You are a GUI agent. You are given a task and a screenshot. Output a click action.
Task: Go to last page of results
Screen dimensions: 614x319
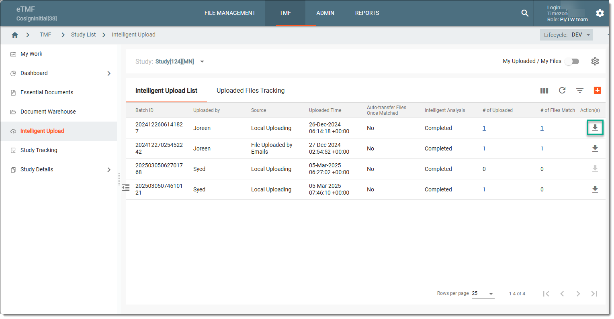click(x=594, y=294)
